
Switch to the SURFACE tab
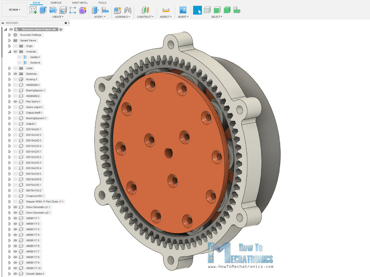(x=56, y=3)
